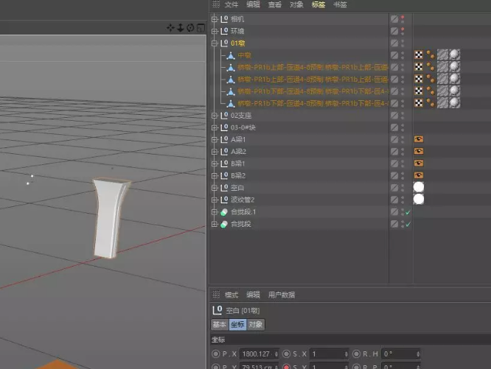Open the 用户数据 menu in attribute manager
The height and width of the screenshot is (369, 491).
pyautogui.click(x=282, y=295)
